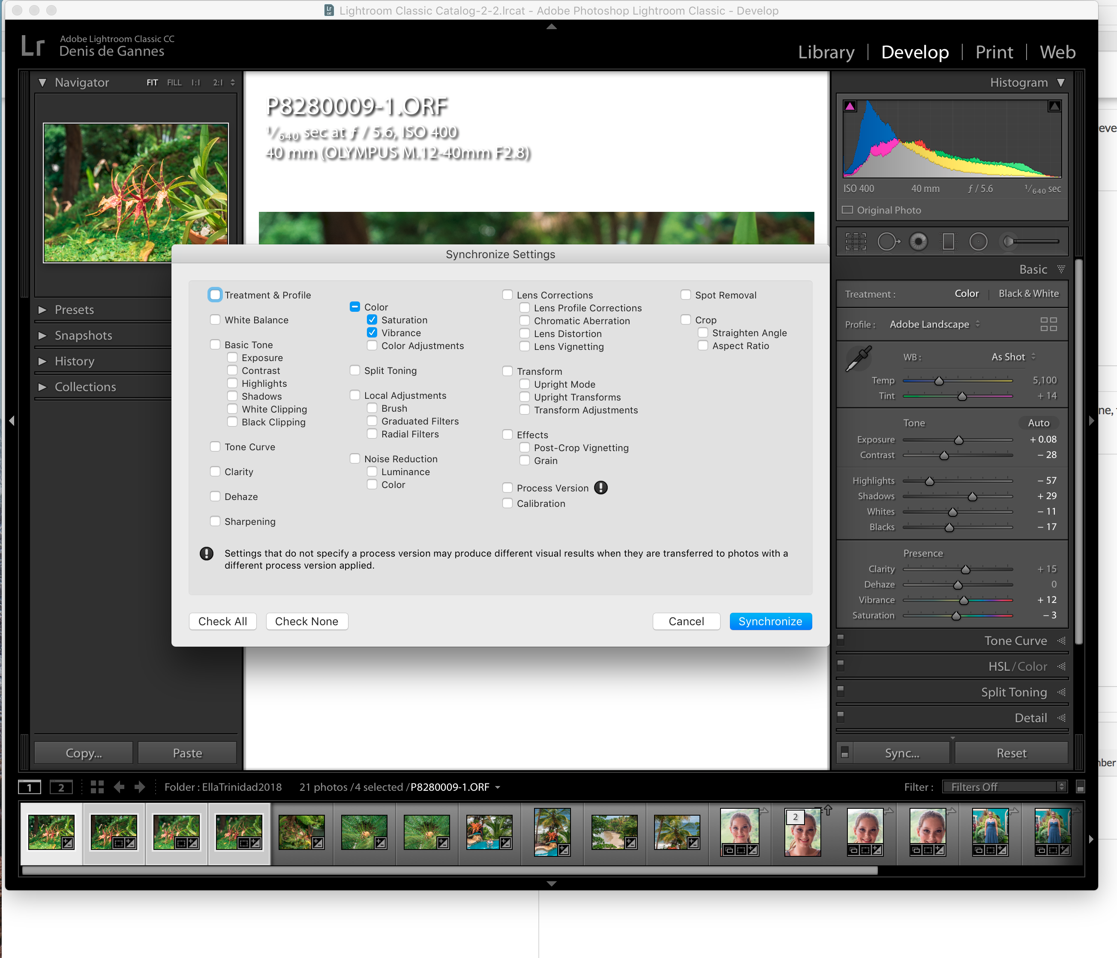Image resolution: width=1117 pixels, height=958 pixels.
Task: Select the Spot Removal tool icon
Action: (x=888, y=242)
